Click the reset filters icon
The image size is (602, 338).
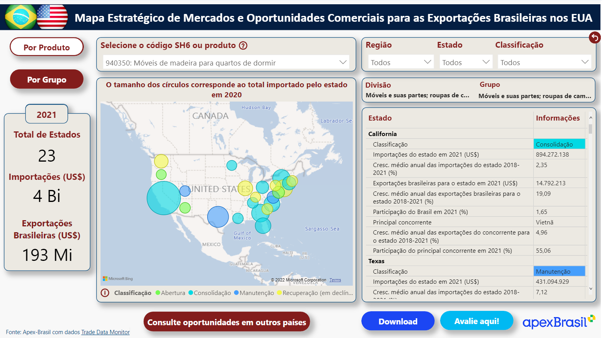tap(595, 37)
